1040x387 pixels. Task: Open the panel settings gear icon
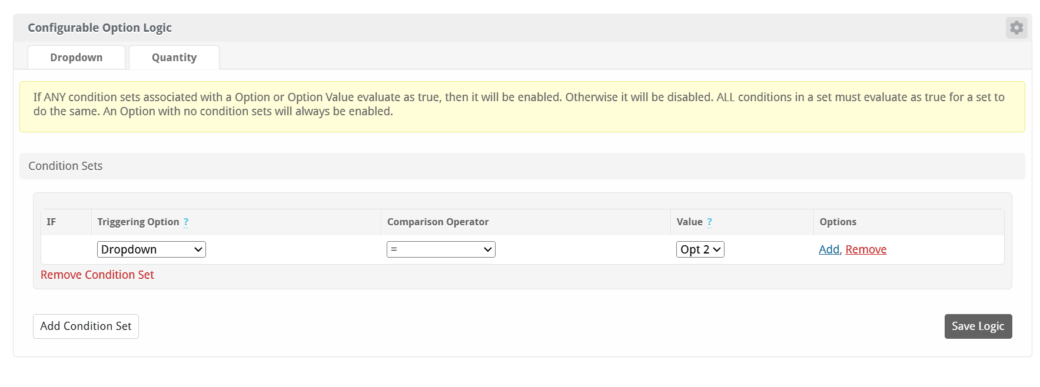click(1016, 28)
